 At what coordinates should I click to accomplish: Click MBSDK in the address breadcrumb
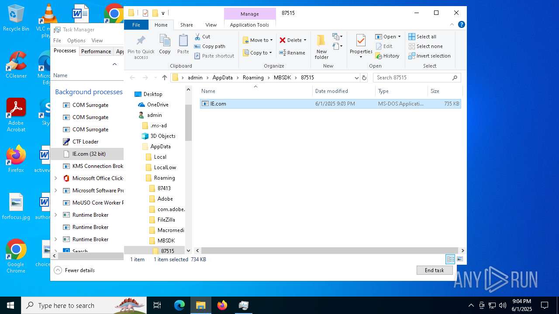pyautogui.click(x=282, y=78)
